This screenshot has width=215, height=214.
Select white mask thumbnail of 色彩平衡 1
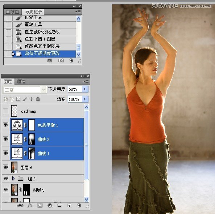pos(32,125)
